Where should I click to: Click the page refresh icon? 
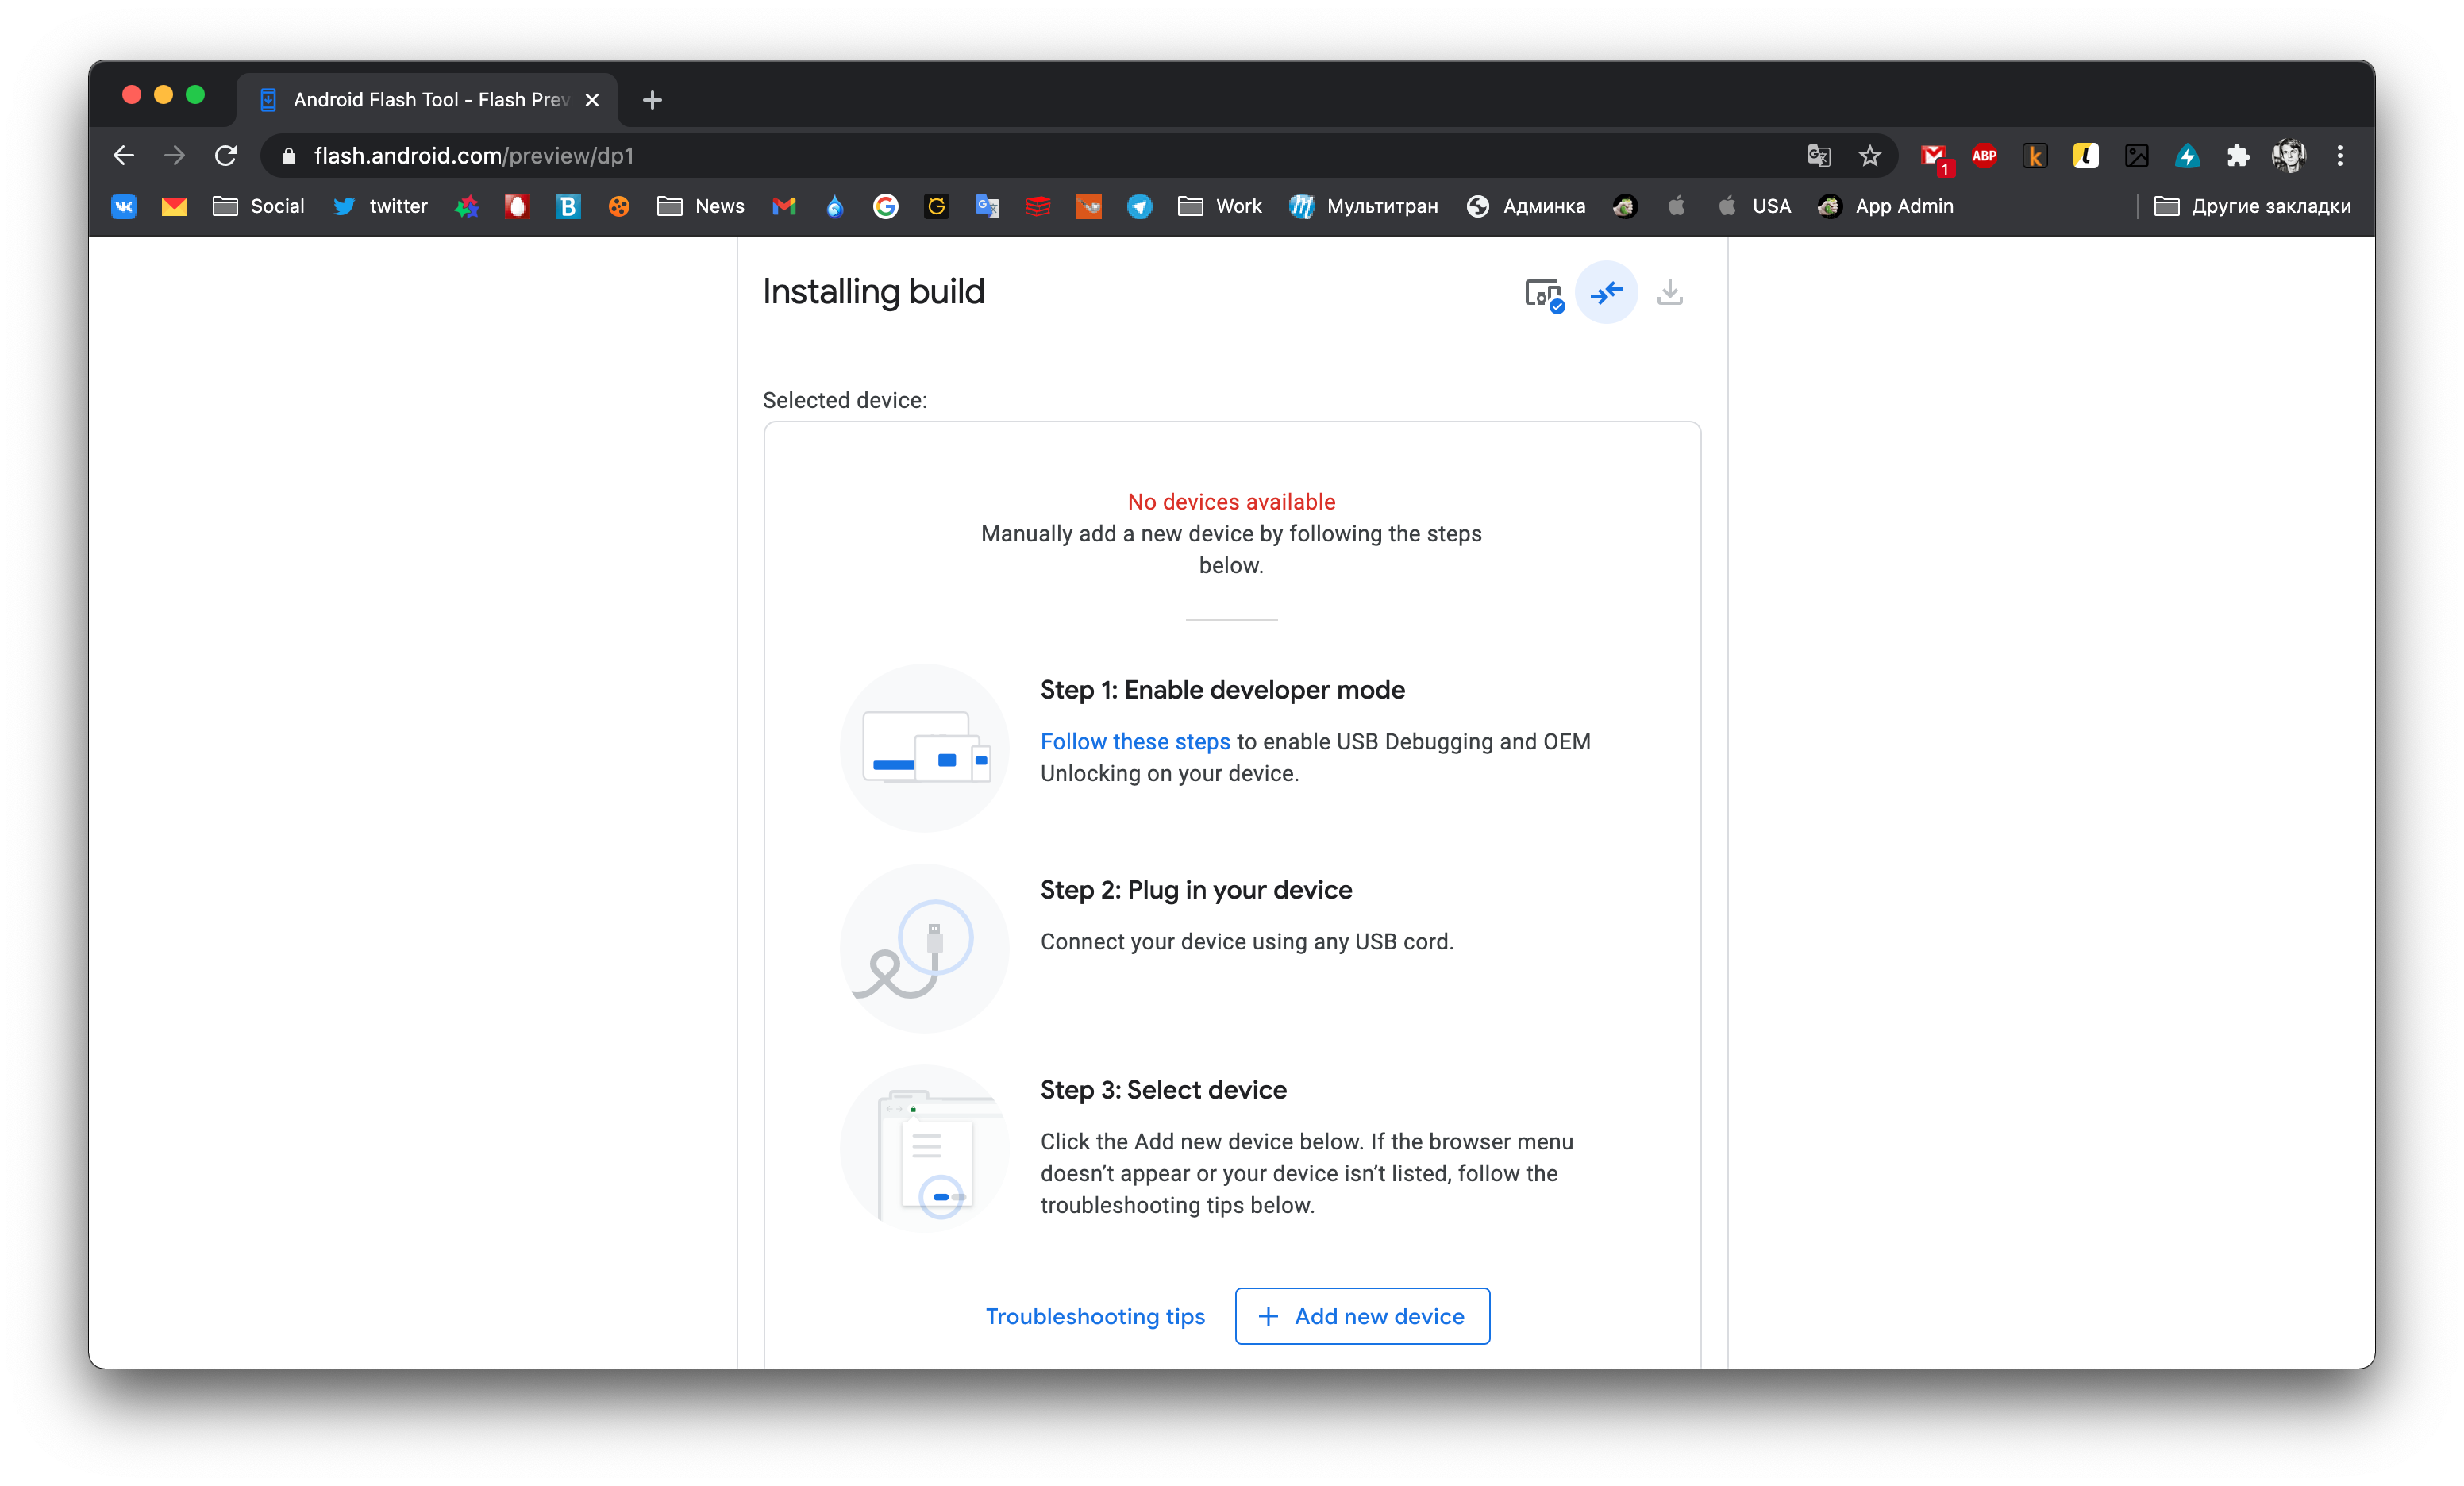227,156
